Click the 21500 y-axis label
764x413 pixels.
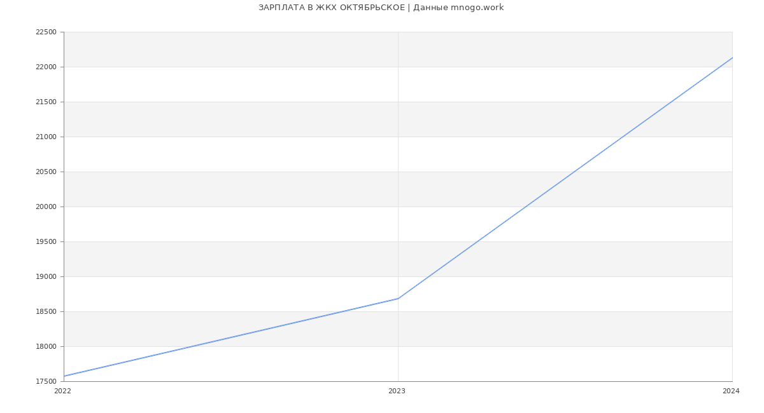click(46, 102)
